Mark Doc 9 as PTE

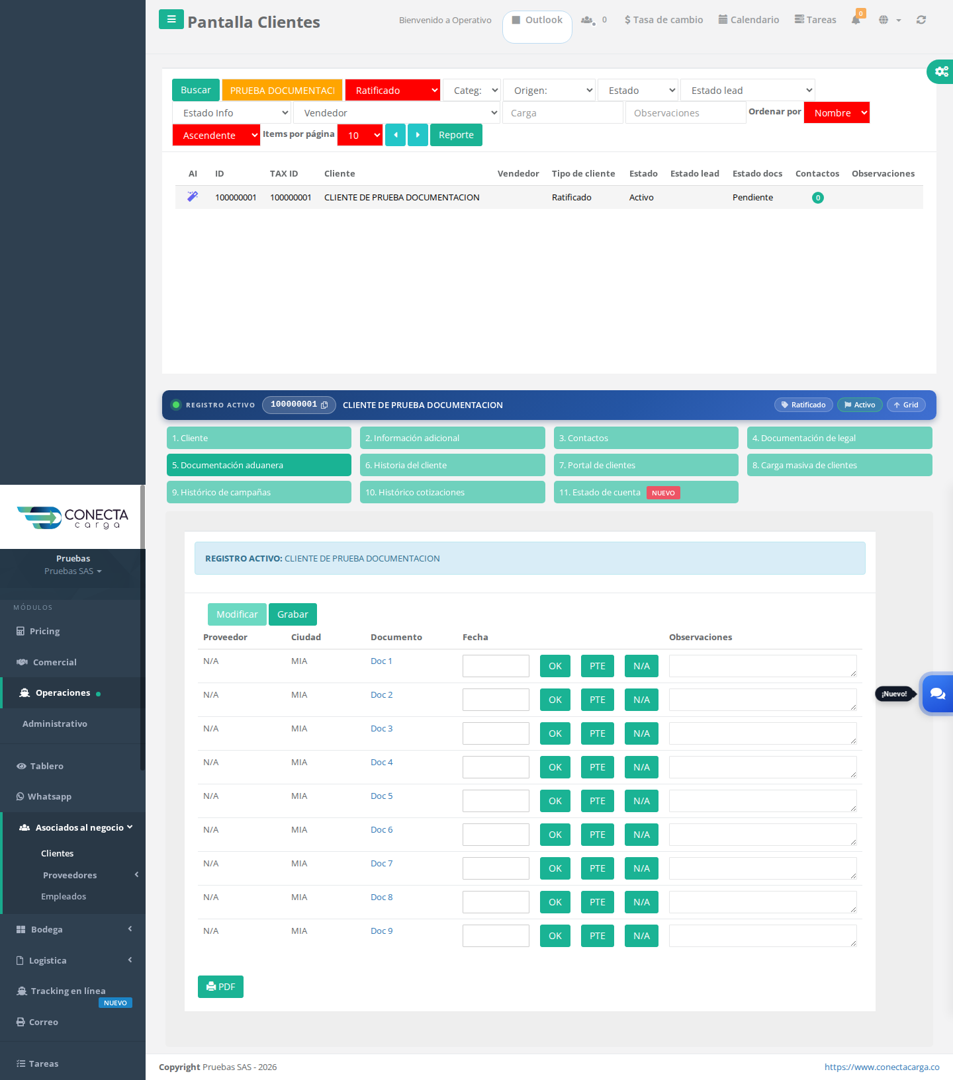(598, 936)
